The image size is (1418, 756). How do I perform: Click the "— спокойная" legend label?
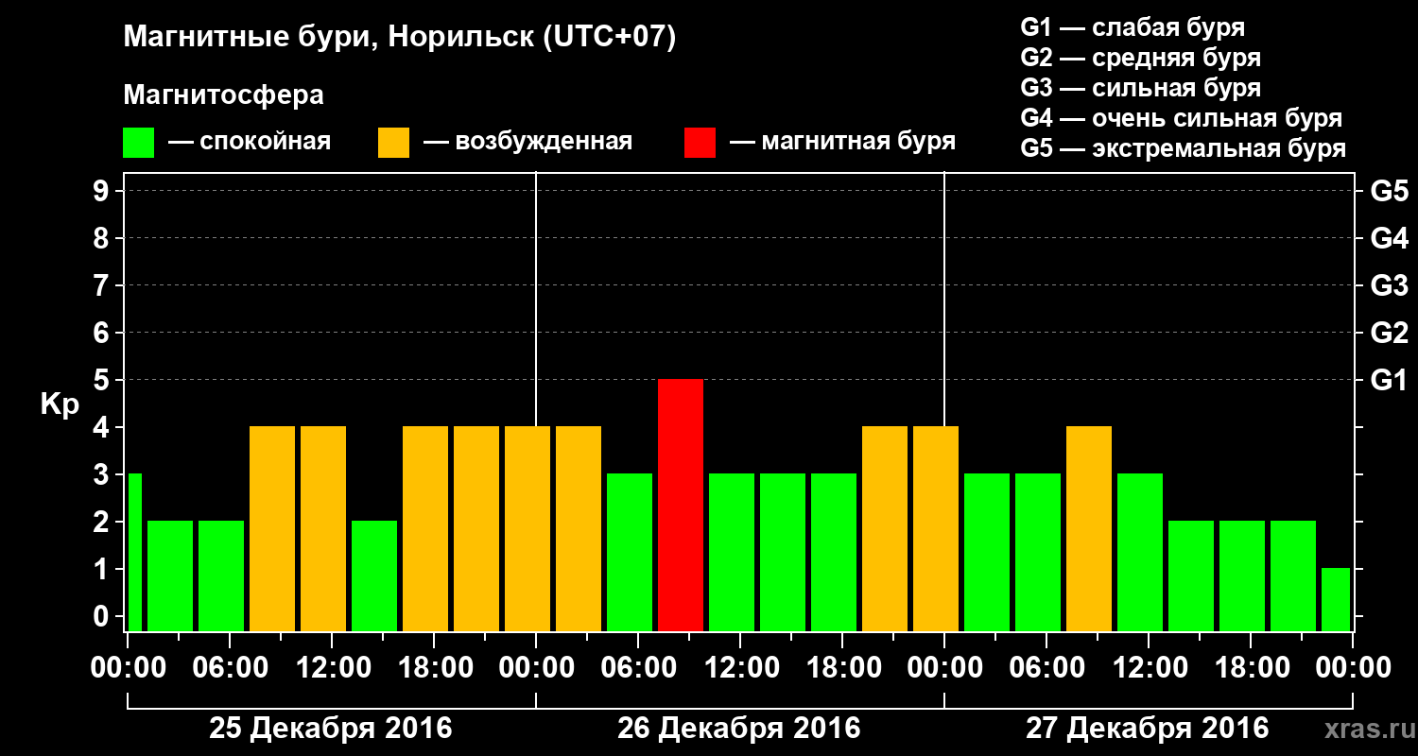coord(250,143)
